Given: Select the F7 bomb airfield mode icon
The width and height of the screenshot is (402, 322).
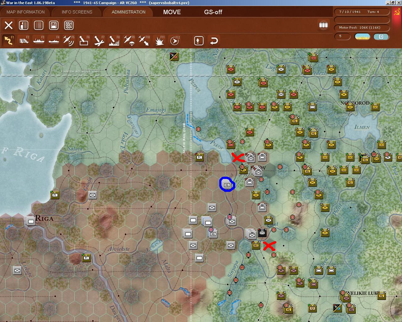Looking at the screenshot, I should [x=99, y=41].
